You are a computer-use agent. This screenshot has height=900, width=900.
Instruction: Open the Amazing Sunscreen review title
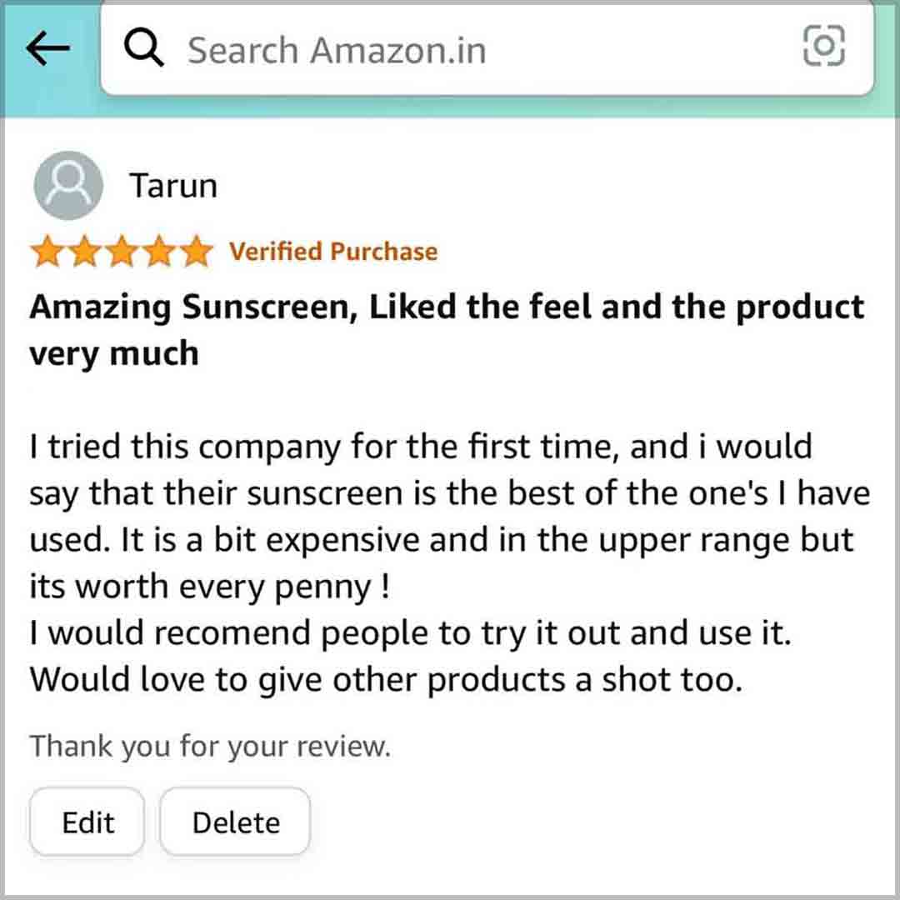(x=447, y=330)
